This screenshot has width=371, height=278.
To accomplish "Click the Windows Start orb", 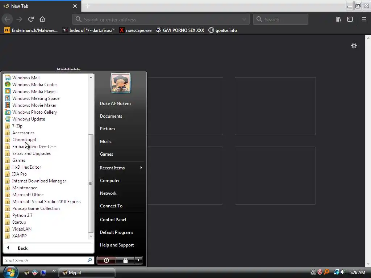I will [x=11, y=272].
